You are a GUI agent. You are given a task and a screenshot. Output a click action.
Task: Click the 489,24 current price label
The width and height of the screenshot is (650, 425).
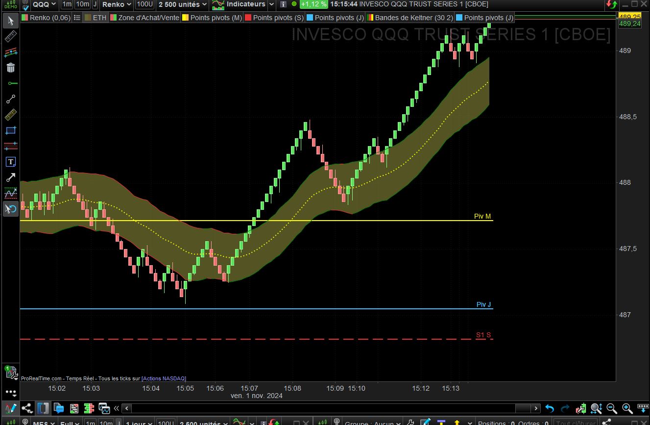[x=630, y=24]
